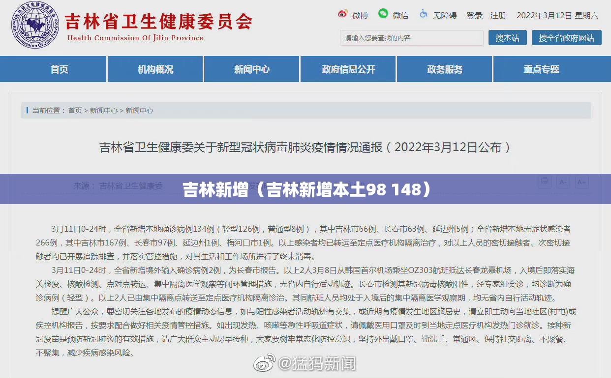This screenshot has height=378, width=611.
Task: Increase font size with A+ button
Action: pos(581,182)
